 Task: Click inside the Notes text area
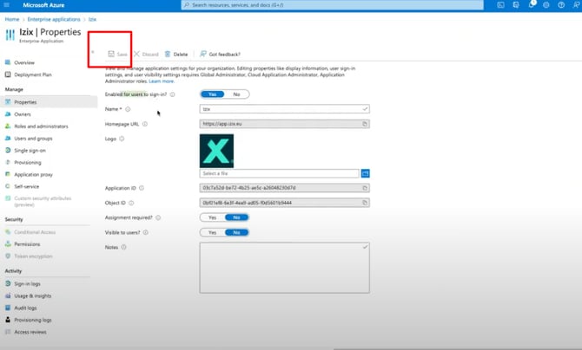coord(284,268)
